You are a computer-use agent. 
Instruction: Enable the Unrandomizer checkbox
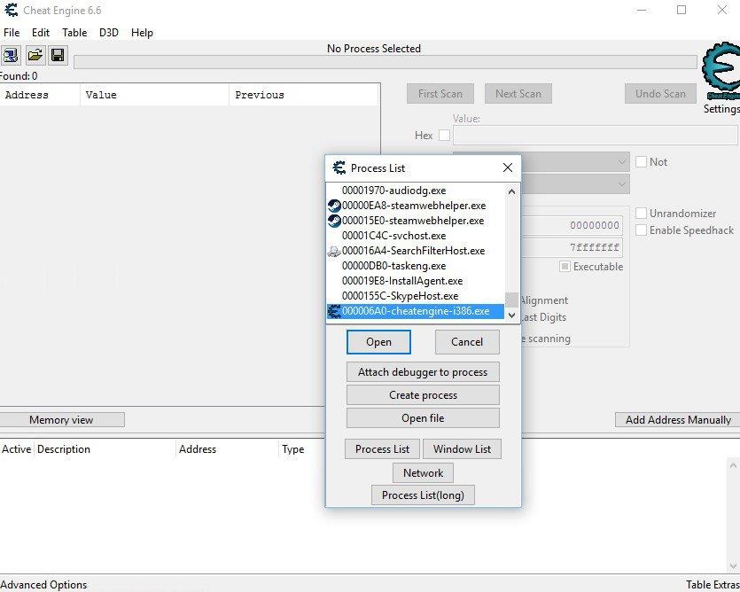click(x=641, y=213)
